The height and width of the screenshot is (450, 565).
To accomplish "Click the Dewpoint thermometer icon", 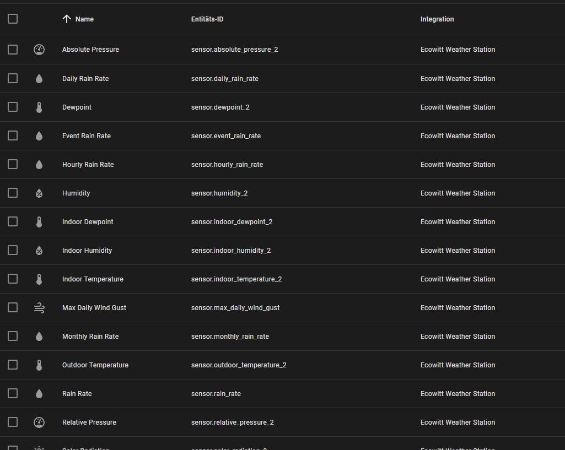I will pyautogui.click(x=39, y=107).
